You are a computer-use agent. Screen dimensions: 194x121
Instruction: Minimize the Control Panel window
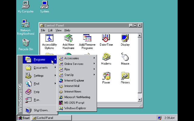click(x=131, y=25)
